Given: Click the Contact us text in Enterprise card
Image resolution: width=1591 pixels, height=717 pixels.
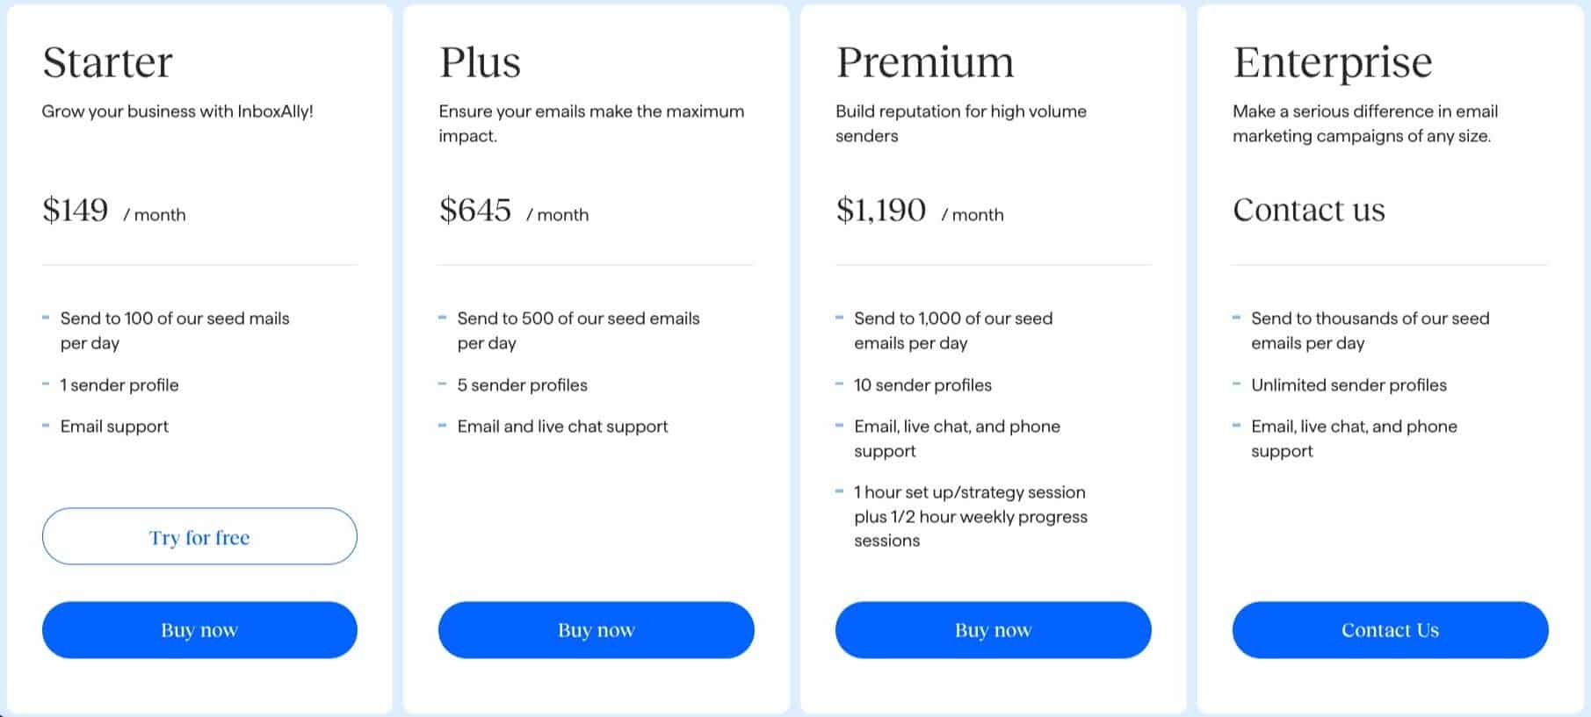Looking at the screenshot, I should click(x=1309, y=210).
